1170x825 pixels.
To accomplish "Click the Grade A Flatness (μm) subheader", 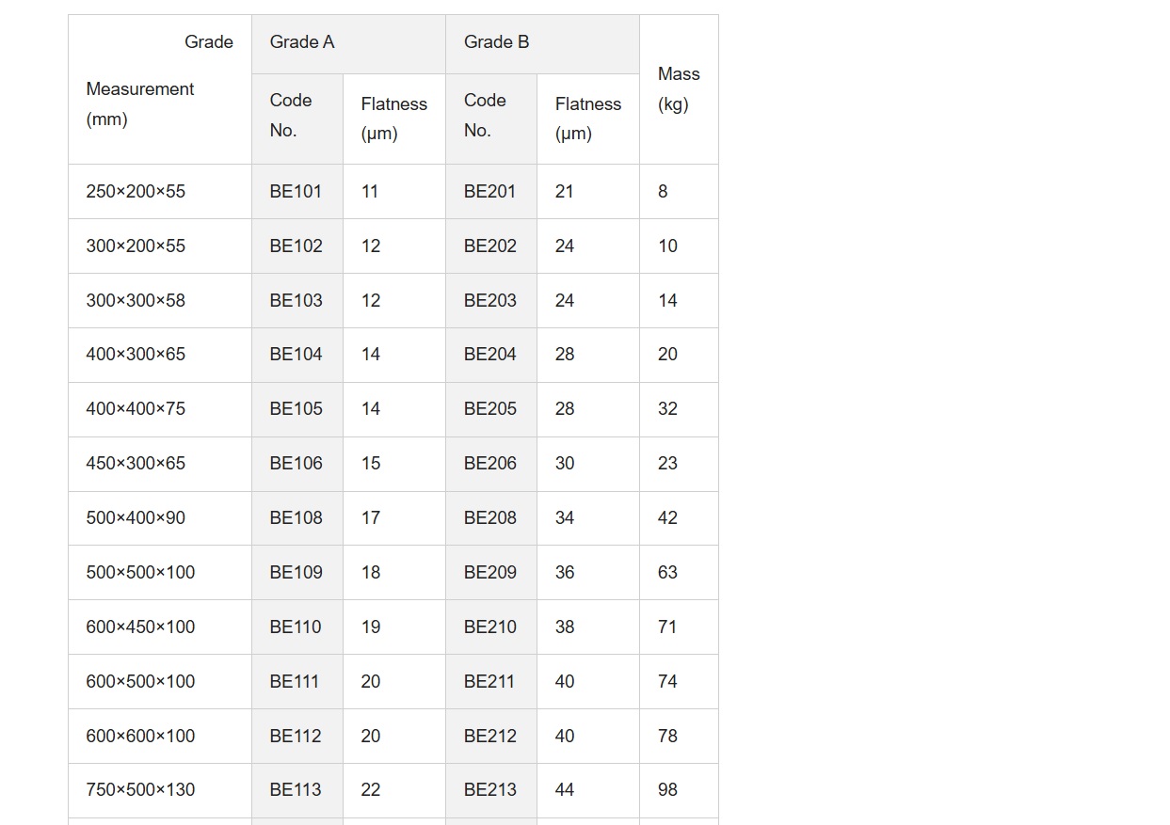I will tap(394, 119).
